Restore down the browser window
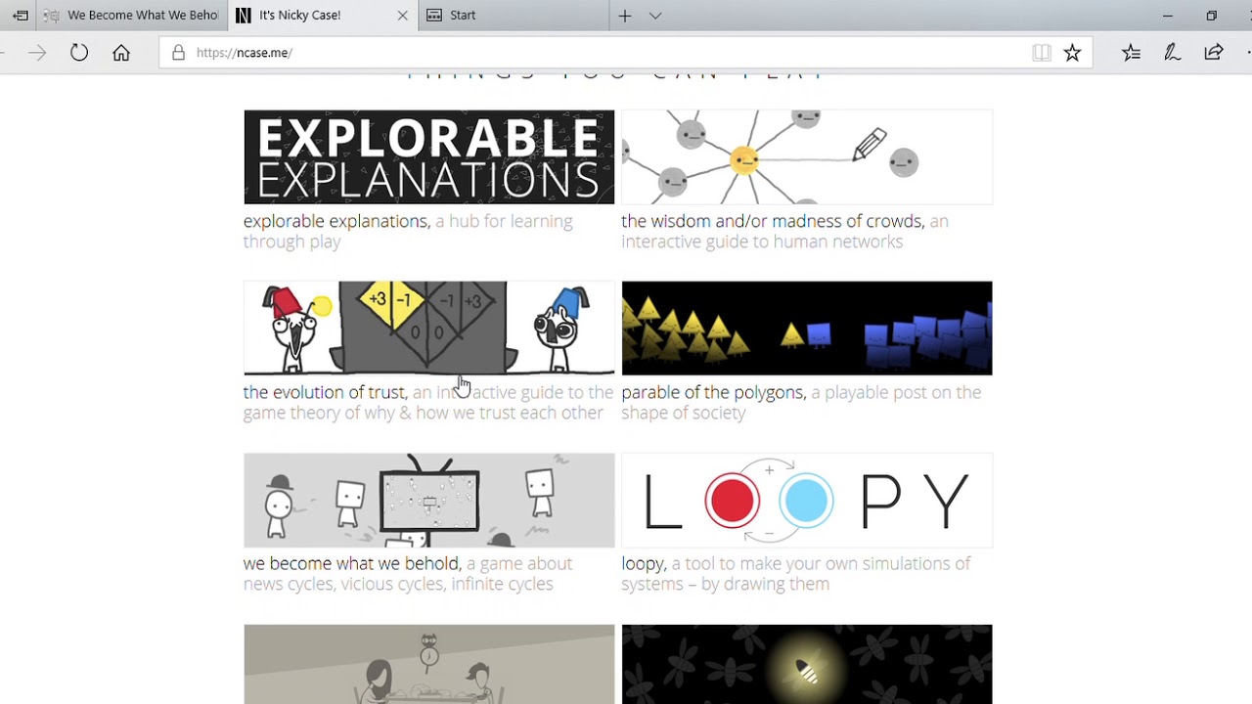 (1211, 16)
